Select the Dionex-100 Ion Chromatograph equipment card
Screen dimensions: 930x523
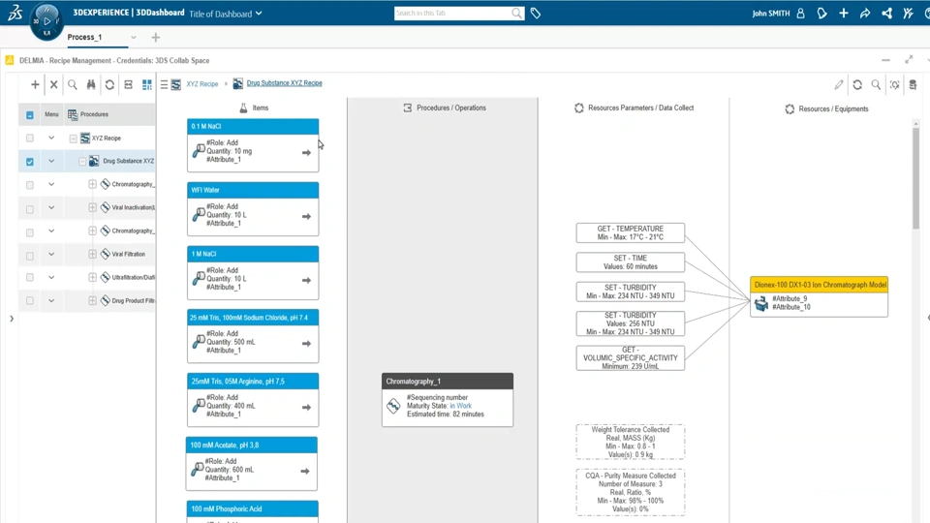820,296
